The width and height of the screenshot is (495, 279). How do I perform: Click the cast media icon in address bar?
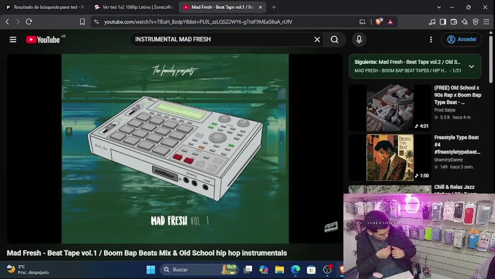pos(363,22)
